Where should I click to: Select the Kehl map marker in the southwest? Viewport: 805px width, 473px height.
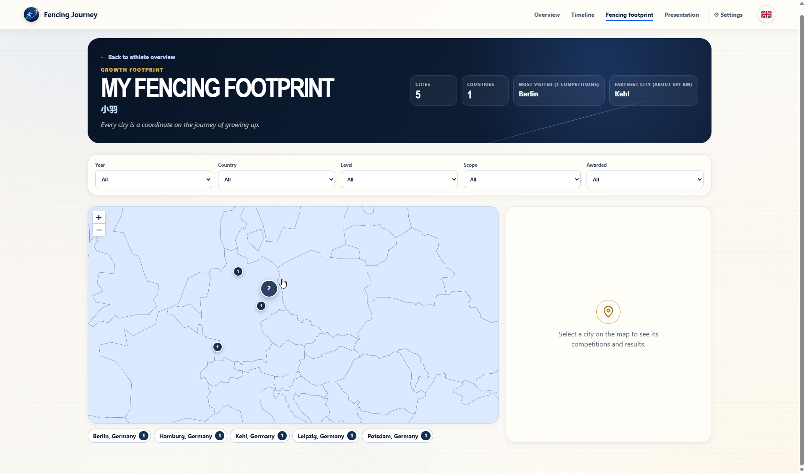tap(218, 347)
